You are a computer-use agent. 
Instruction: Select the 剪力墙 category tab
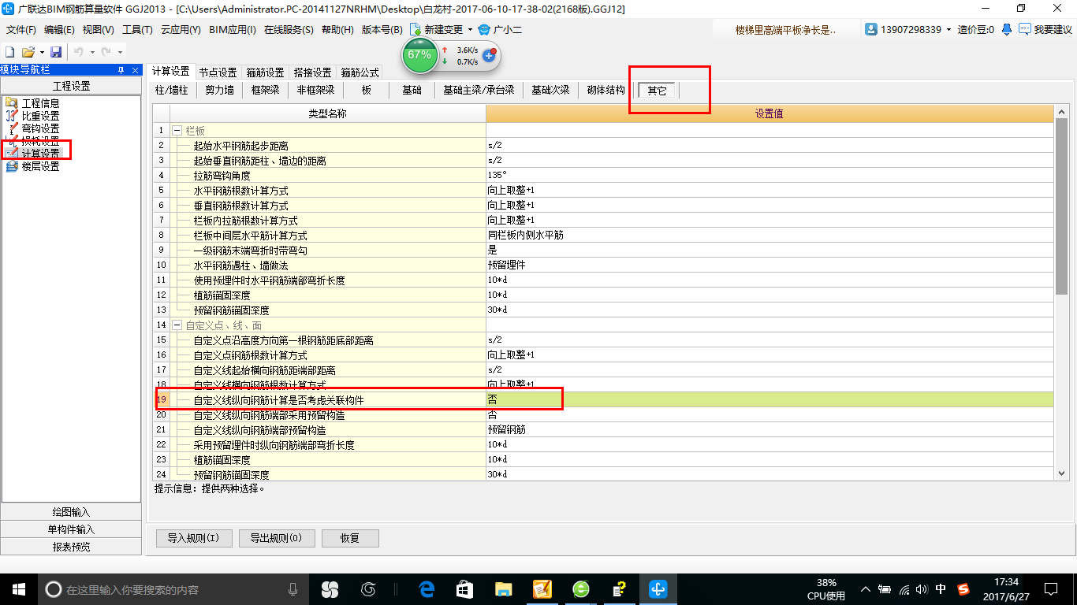click(219, 90)
